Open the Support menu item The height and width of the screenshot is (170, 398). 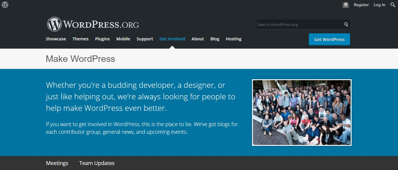click(145, 39)
